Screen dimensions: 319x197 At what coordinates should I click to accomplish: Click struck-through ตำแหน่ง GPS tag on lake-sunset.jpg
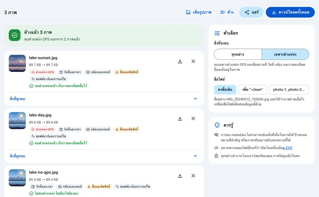[x=43, y=72]
